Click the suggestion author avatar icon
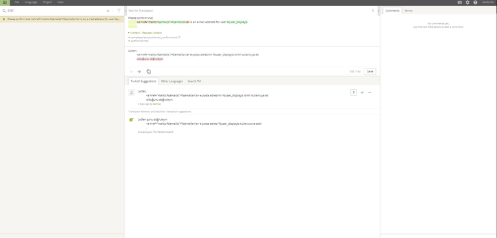This screenshot has height=238, width=497. [x=131, y=92]
